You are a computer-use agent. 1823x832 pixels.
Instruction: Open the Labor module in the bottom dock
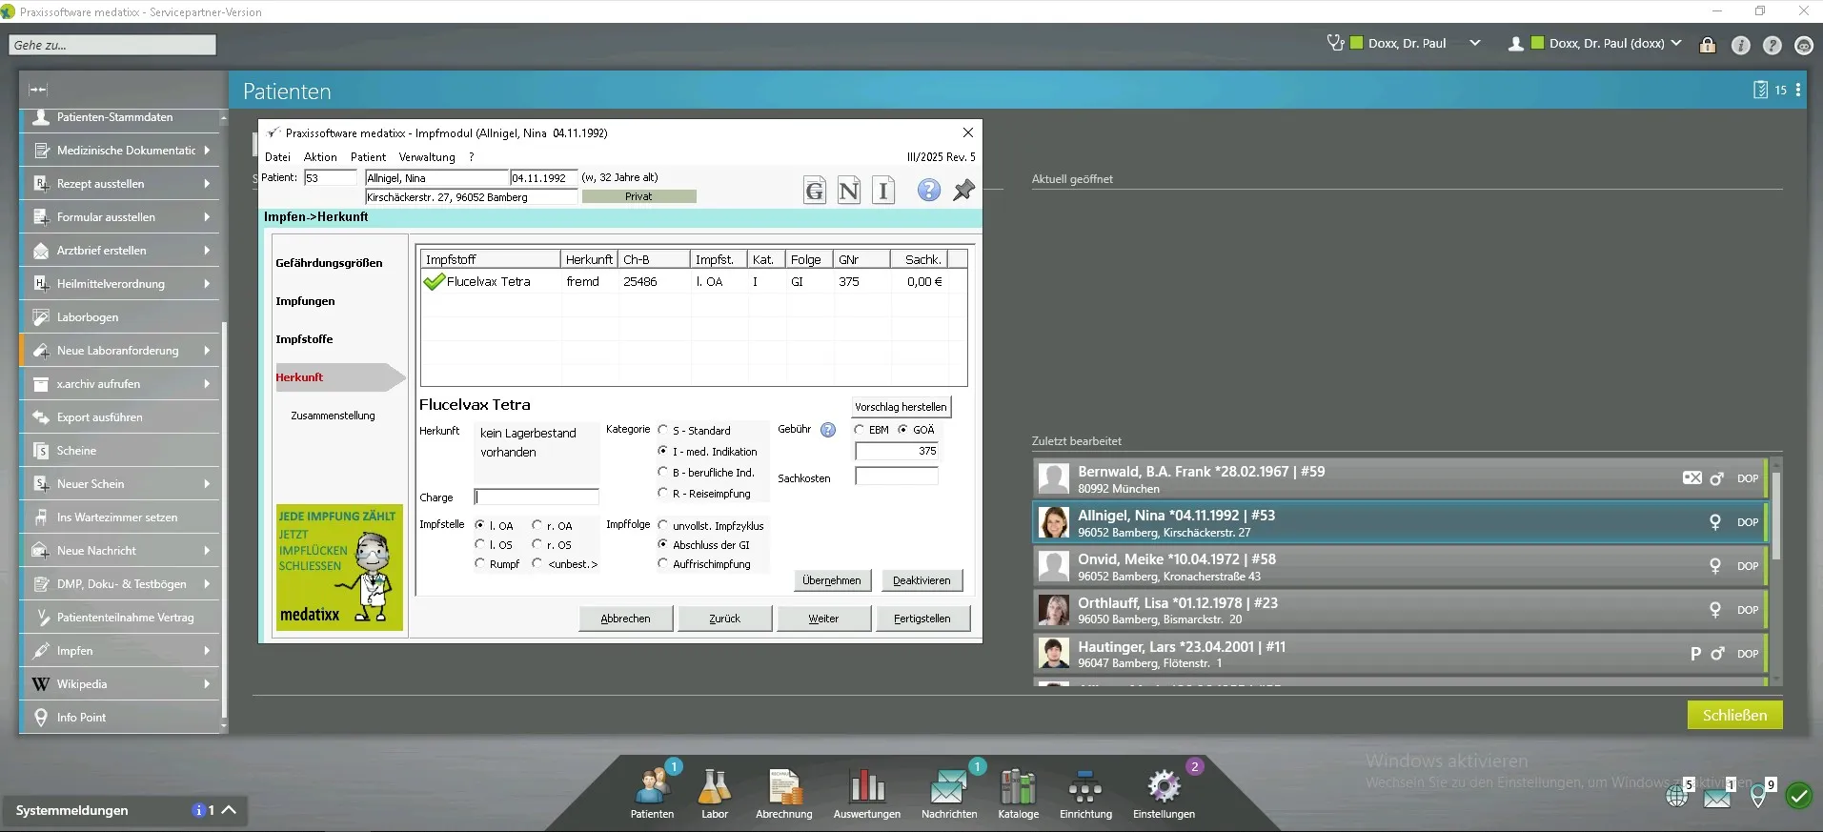coord(714,789)
